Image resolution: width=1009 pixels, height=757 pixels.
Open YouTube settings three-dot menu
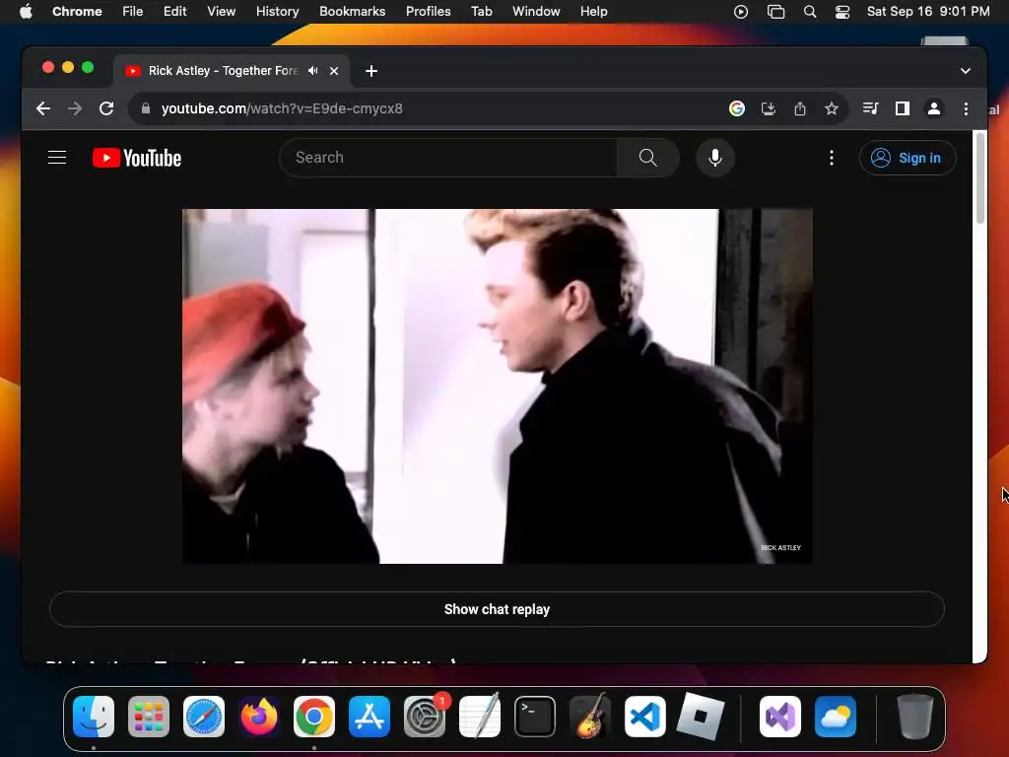point(832,158)
